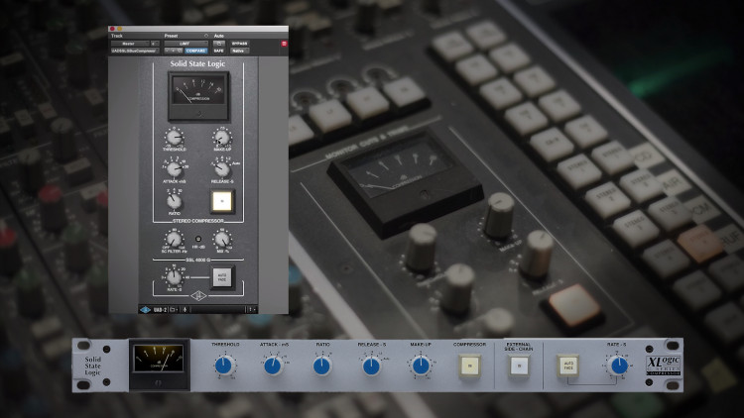Open the Native dropdown under Bypass

coord(240,51)
